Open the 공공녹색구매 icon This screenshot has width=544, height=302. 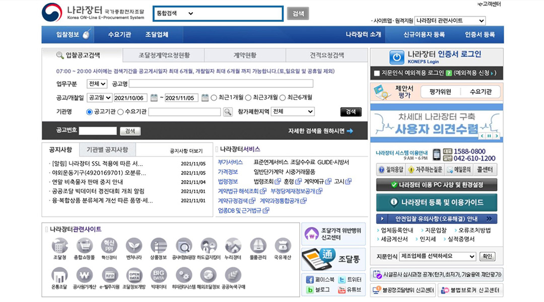coord(233,275)
